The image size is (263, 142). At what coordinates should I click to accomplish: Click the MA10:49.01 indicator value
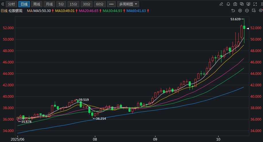coord(65,11)
